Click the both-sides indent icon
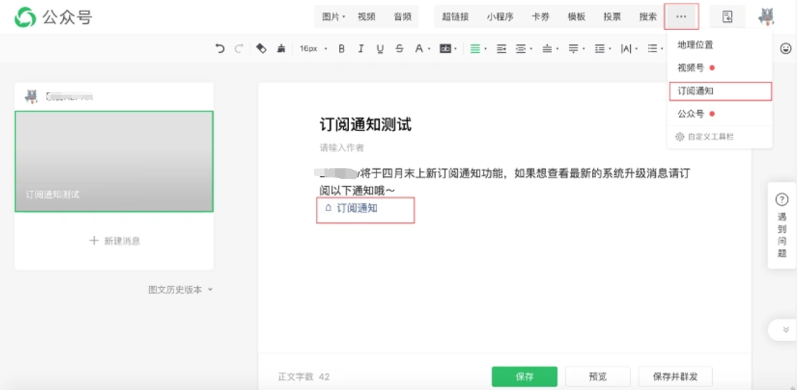The height and width of the screenshot is (390, 797). pos(520,49)
